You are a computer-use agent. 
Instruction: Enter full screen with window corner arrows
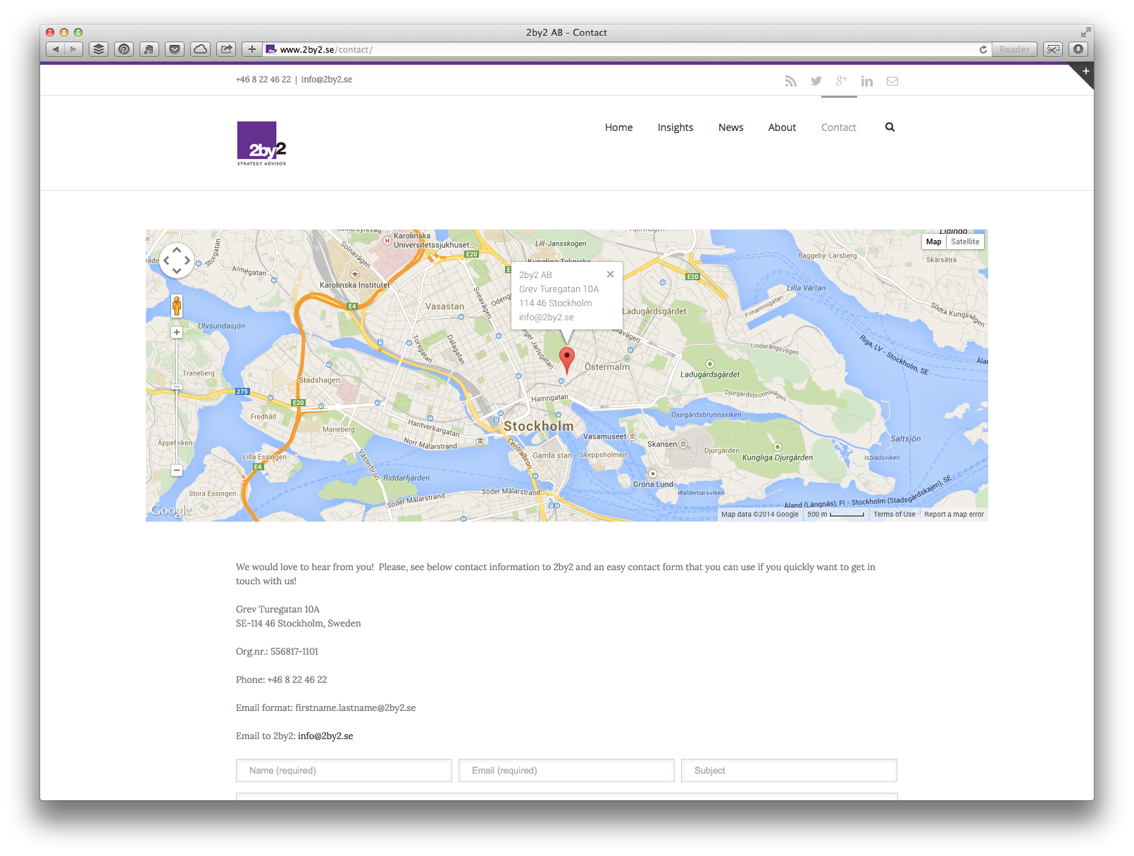[1085, 32]
